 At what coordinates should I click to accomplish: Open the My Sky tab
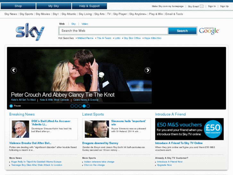54,6
